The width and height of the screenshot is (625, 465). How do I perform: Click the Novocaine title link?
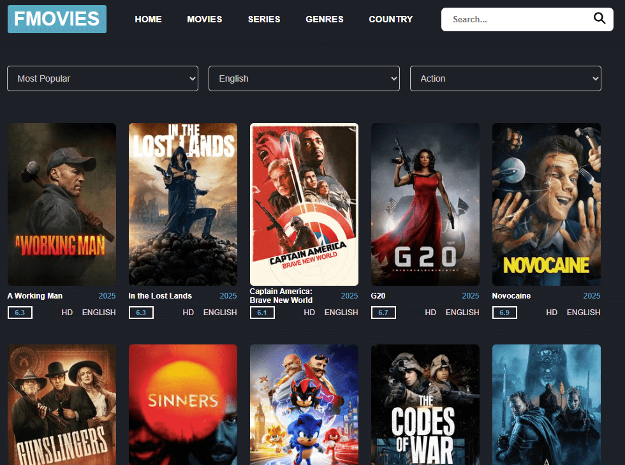511,296
